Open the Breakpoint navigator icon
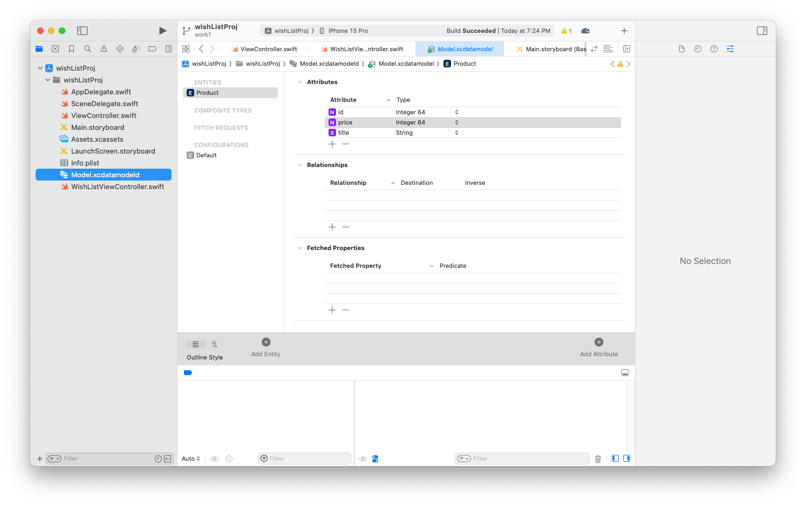 coord(152,48)
